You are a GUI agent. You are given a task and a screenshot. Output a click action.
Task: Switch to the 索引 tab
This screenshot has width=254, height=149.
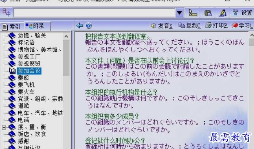coord(11,27)
